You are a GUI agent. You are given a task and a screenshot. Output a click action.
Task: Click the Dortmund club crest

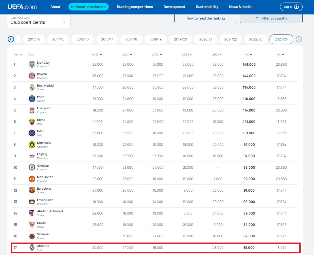coord(32,145)
